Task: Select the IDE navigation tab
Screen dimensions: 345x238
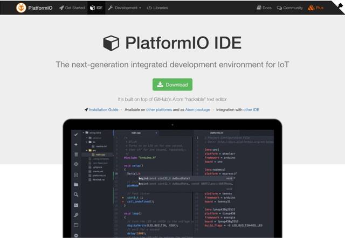Action: pyautogui.click(x=96, y=8)
